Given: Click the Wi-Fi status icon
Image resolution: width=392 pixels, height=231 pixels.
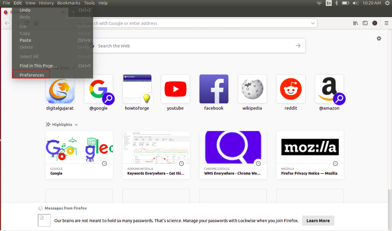Looking at the screenshot, I should point(319,3).
